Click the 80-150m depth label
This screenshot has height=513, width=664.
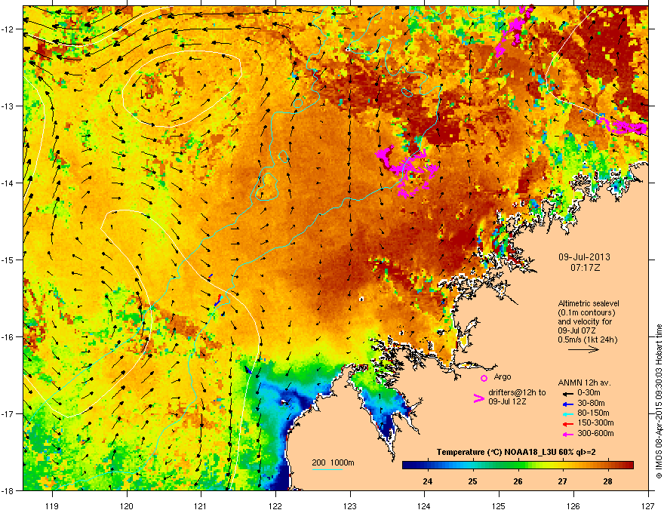coord(593,413)
